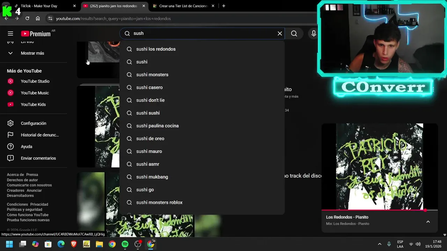Open Configuración settings
The height and width of the screenshot is (251, 447).
34,123
